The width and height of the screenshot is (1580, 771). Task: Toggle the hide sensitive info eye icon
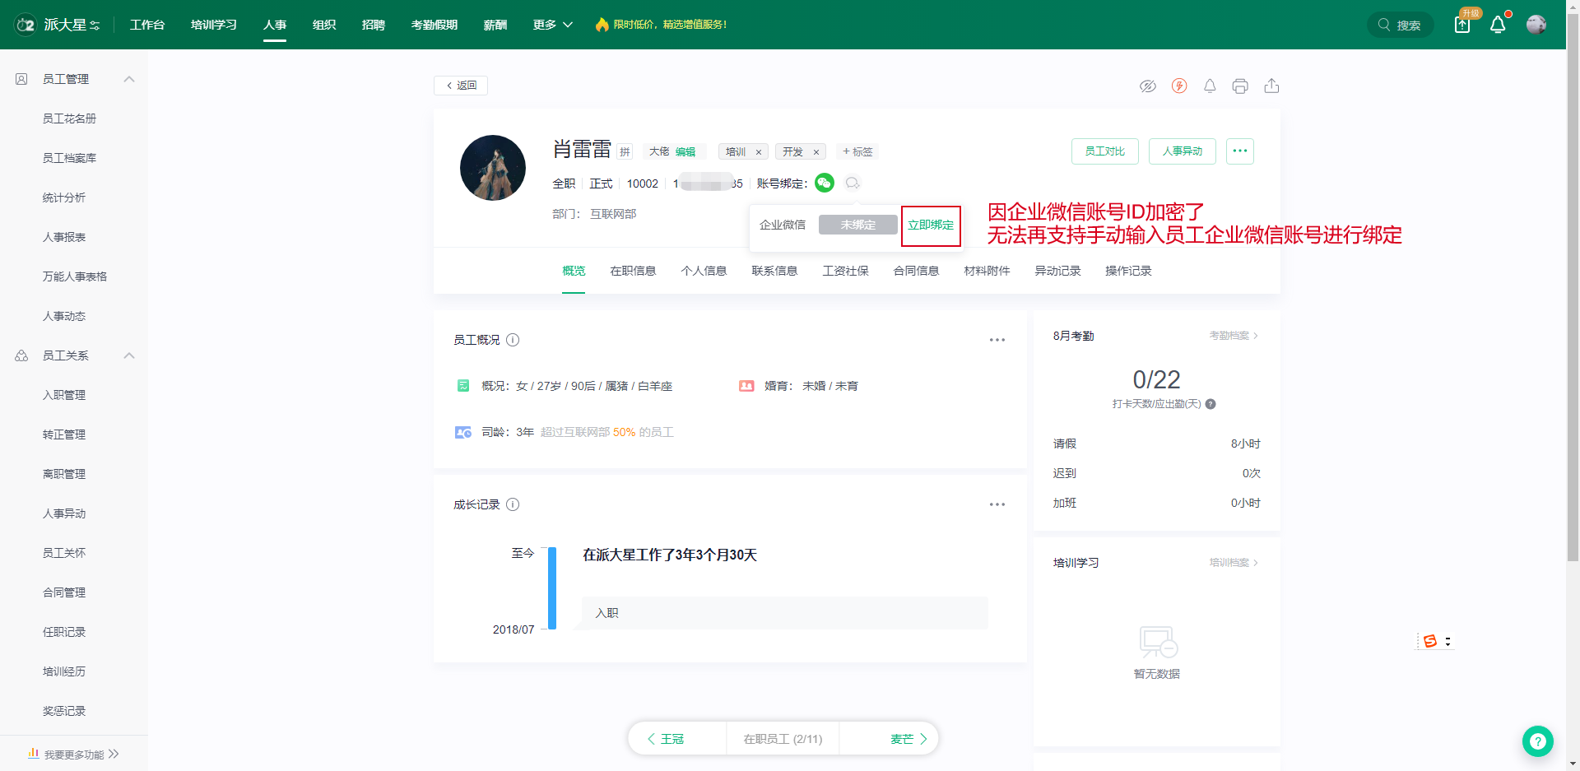[1148, 86]
